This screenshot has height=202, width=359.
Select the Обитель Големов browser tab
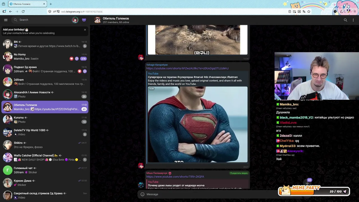pos(27,4)
